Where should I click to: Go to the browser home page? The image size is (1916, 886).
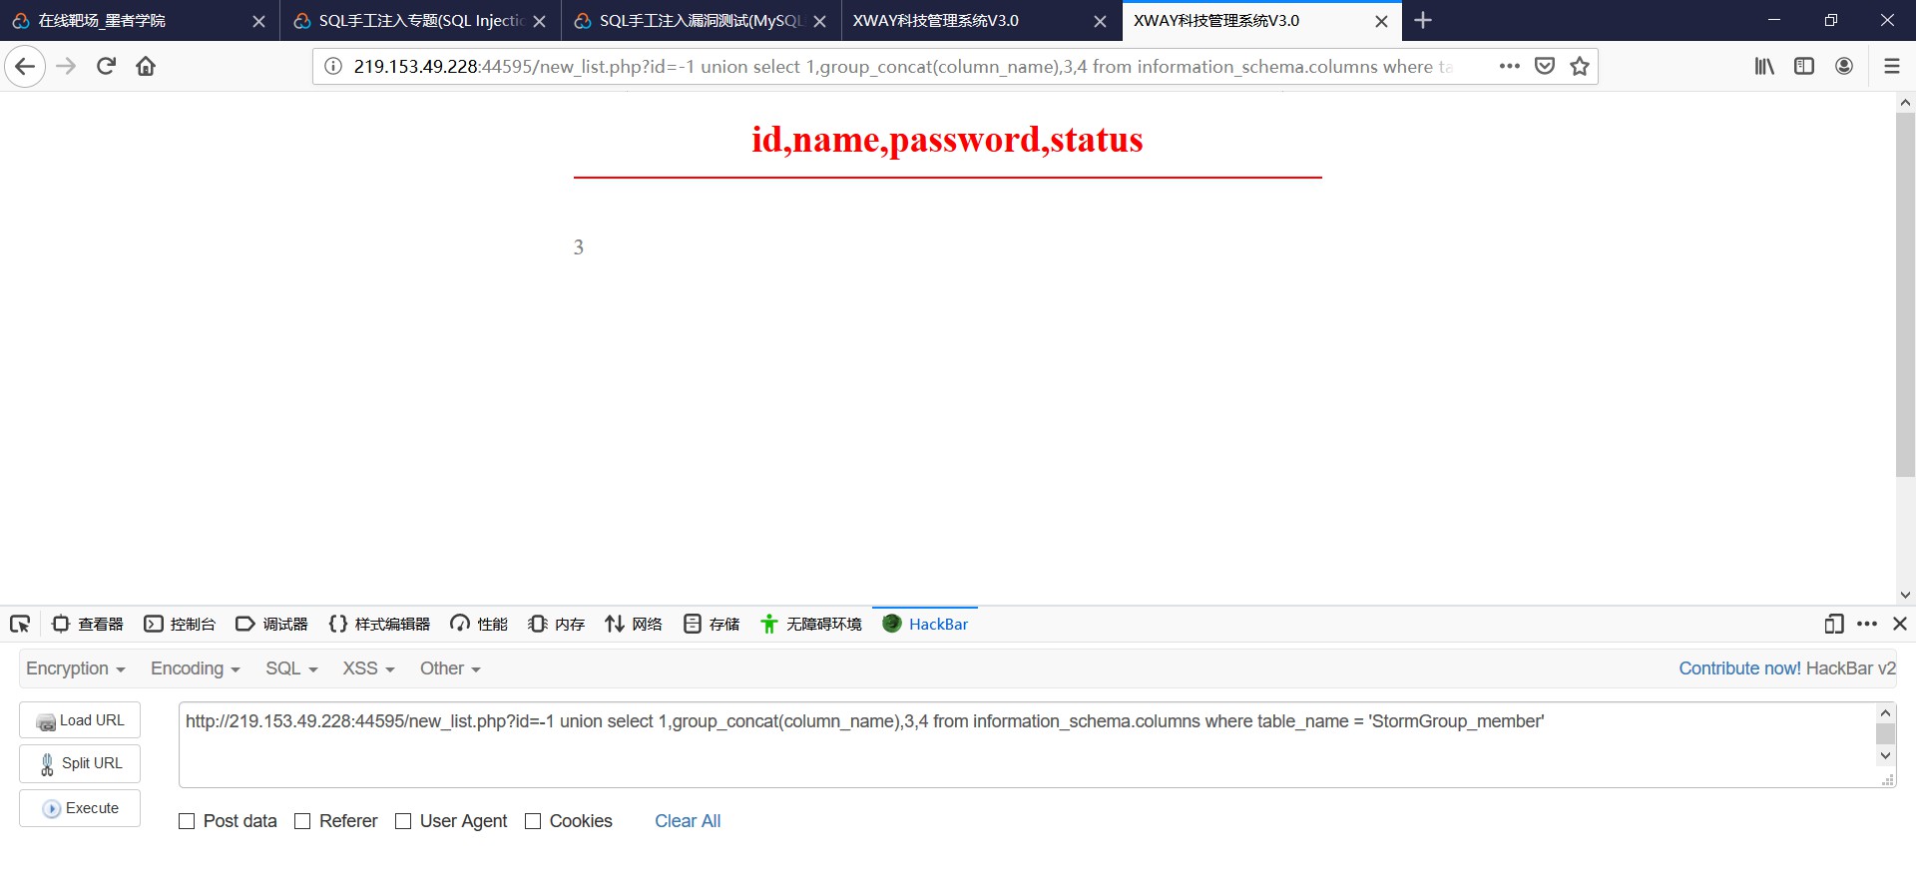tap(146, 67)
